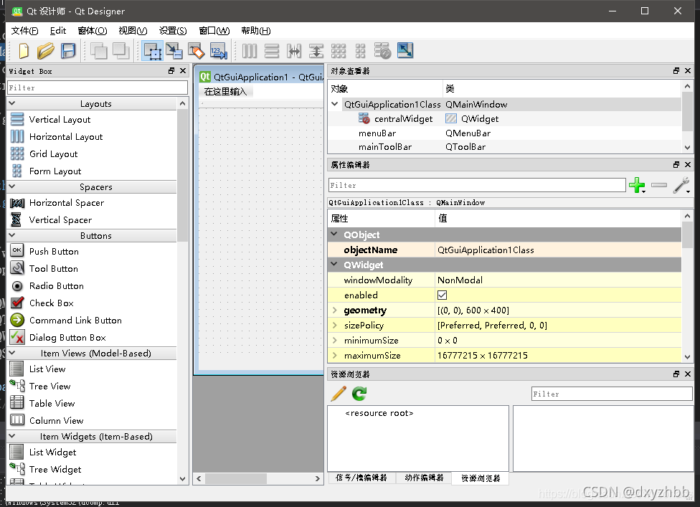This screenshot has height=507, width=700.
Task: Select the Horizontal Spacer widget
Action: tap(66, 203)
